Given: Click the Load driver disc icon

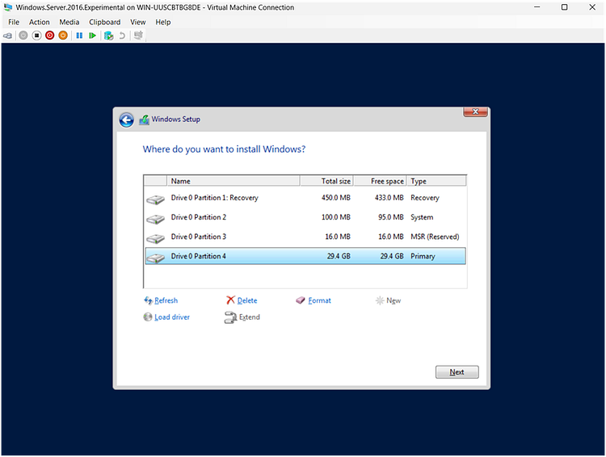Looking at the screenshot, I should coord(148,317).
